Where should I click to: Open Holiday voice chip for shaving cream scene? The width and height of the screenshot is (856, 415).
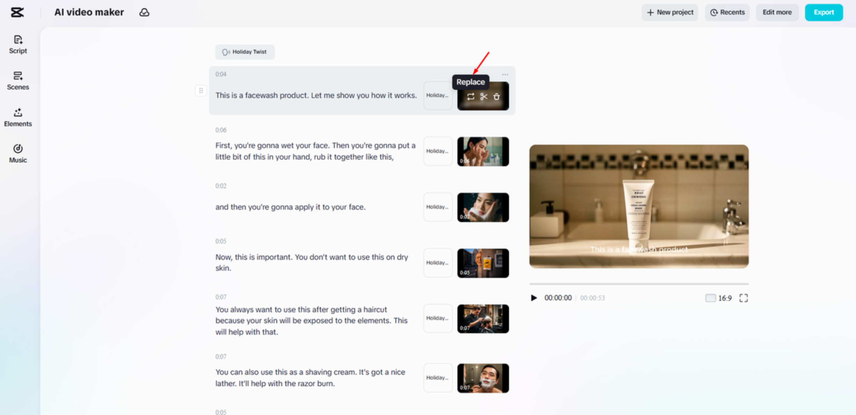click(x=438, y=378)
